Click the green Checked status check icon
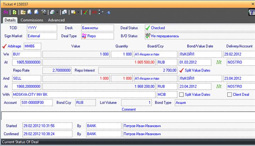This screenshot has width=255, height=146. (148, 28)
